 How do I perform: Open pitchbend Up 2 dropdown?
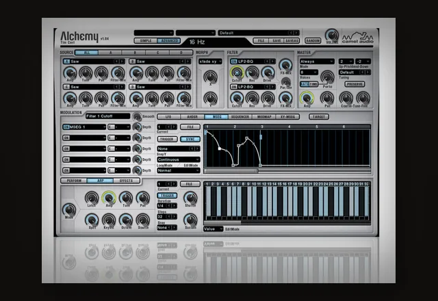pos(346,62)
